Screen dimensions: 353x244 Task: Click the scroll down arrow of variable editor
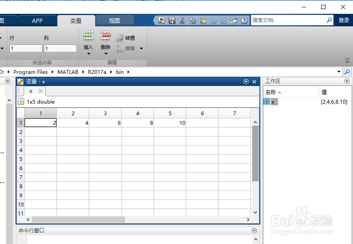[x=255, y=212]
